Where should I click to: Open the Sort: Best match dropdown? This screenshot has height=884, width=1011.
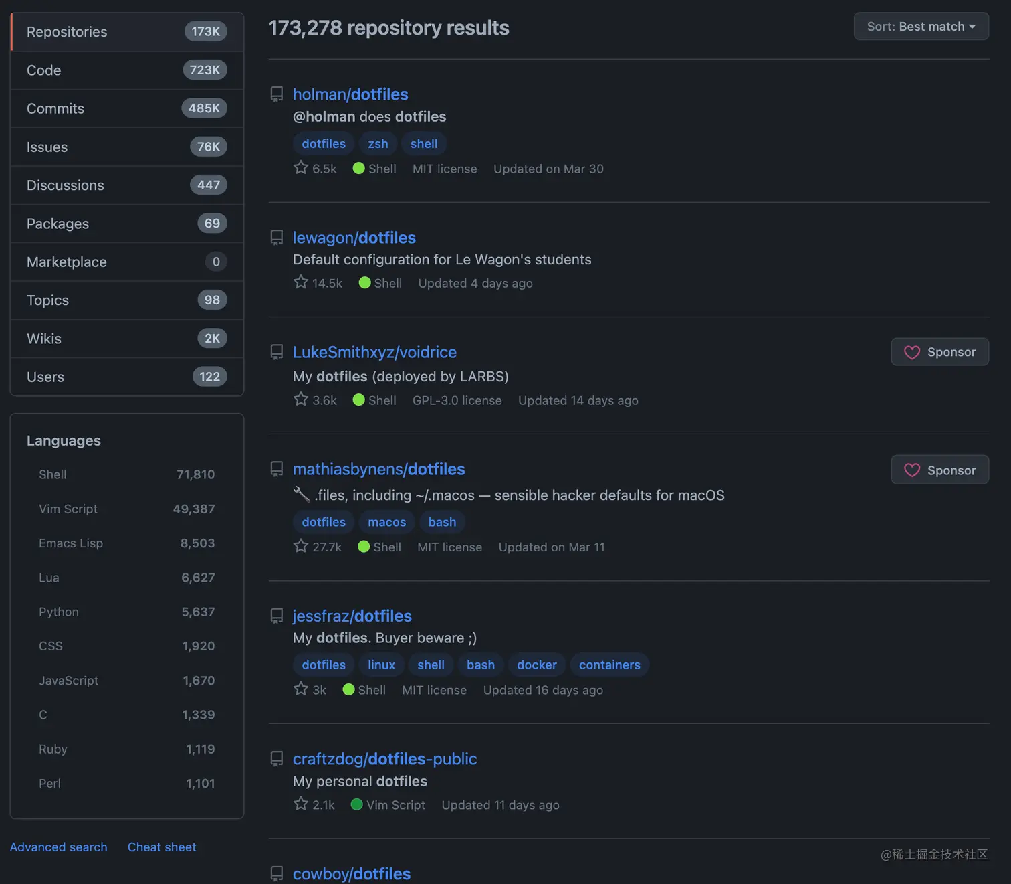[x=921, y=27]
